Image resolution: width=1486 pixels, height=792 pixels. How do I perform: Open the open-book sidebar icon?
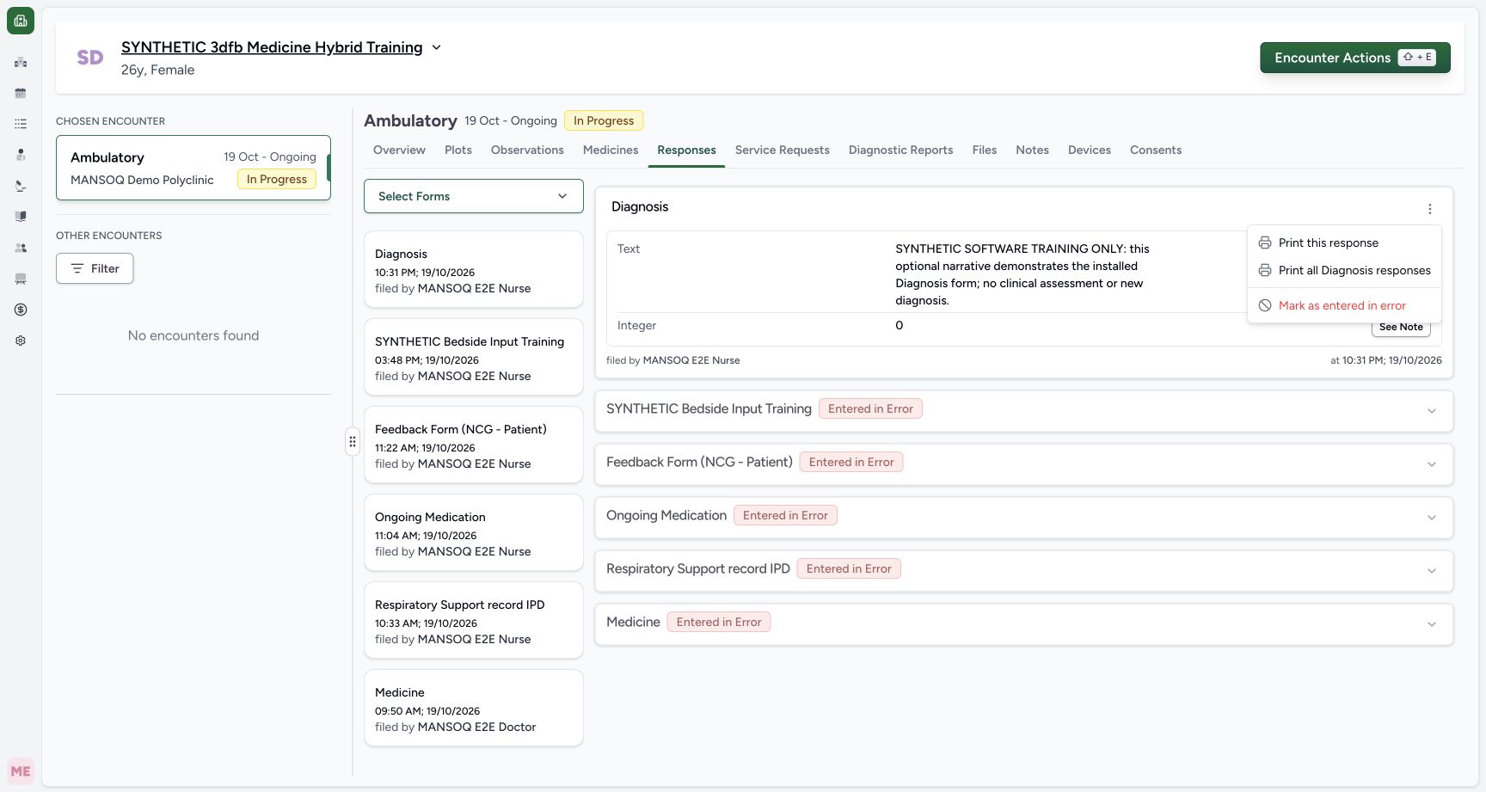[x=21, y=217]
